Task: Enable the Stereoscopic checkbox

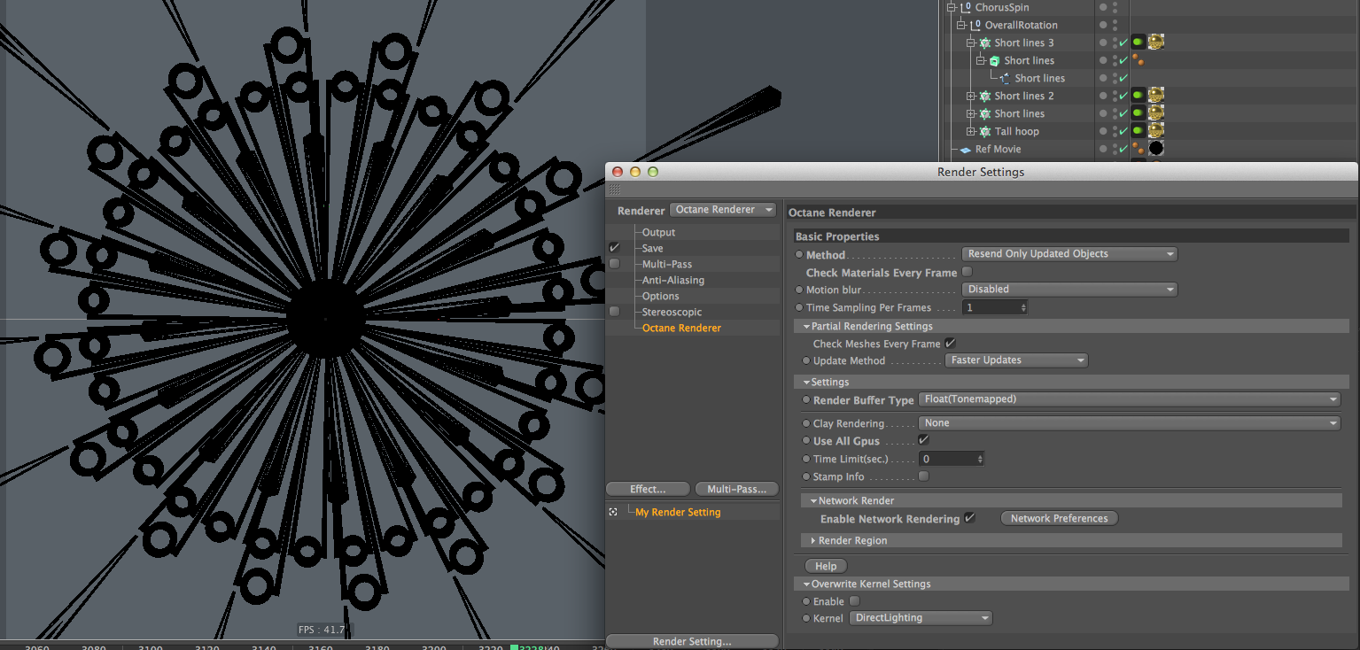Action: coord(614,312)
